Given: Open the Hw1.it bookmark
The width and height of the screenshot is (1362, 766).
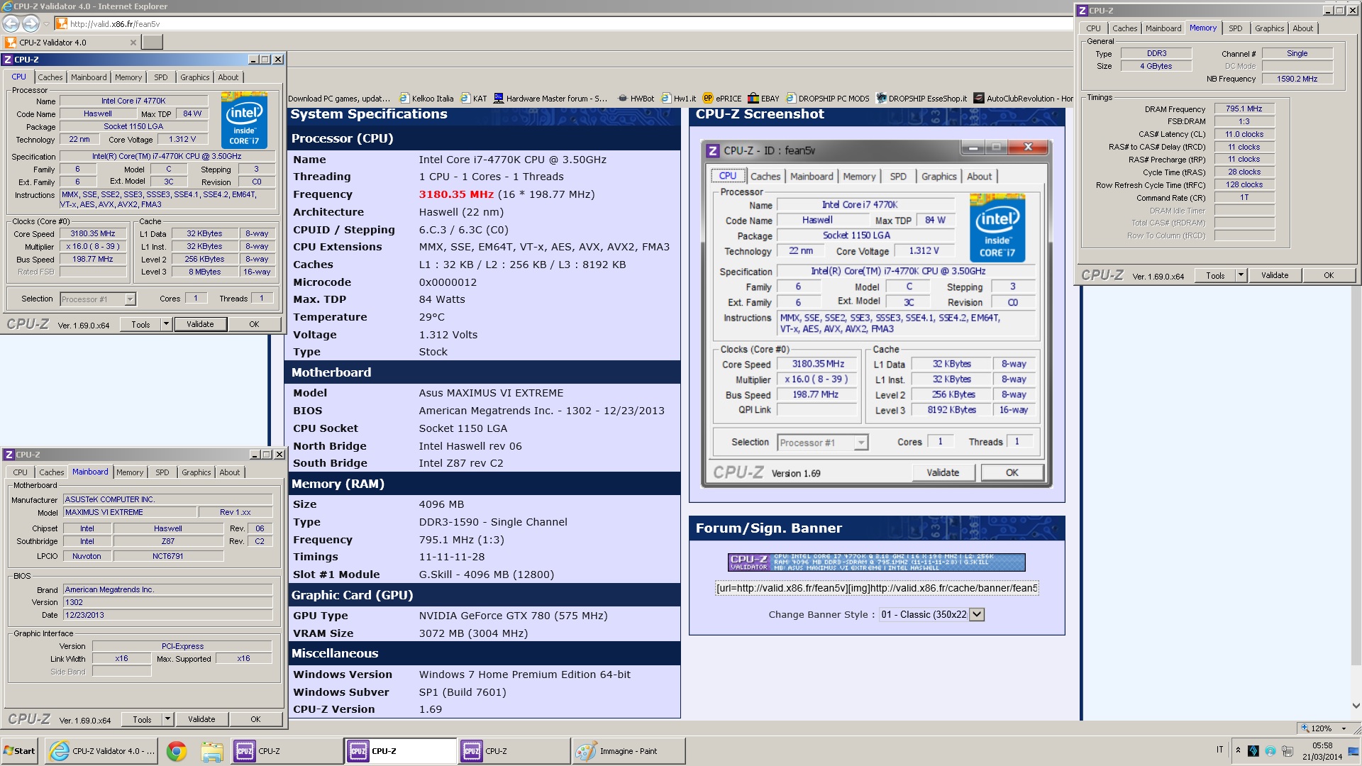Looking at the screenshot, I should pos(678,99).
